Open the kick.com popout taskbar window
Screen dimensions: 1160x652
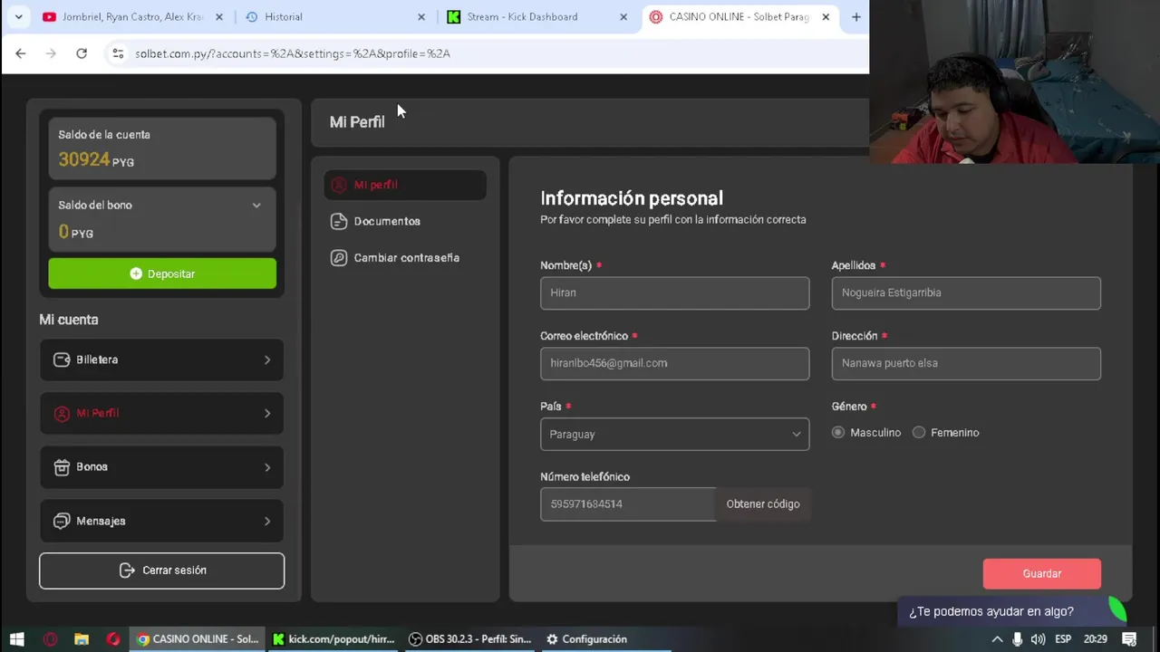(333, 639)
